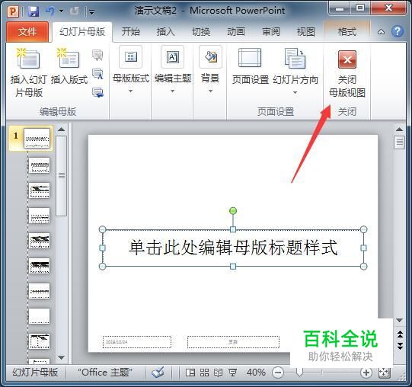Click the slide area vertical scrollbar thumb

pos(399,142)
